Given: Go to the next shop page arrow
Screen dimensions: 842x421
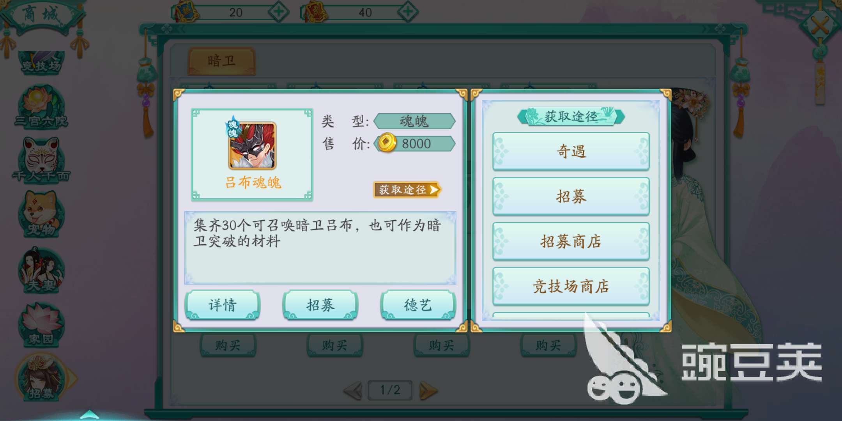Looking at the screenshot, I should click(x=428, y=391).
